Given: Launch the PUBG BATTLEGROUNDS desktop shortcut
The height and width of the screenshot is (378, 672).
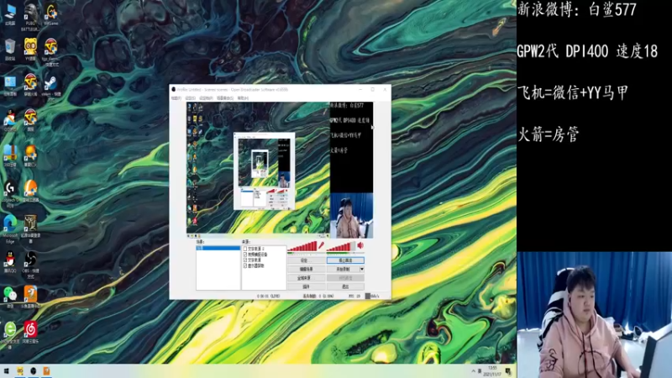Looking at the screenshot, I should pyautogui.click(x=30, y=16).
